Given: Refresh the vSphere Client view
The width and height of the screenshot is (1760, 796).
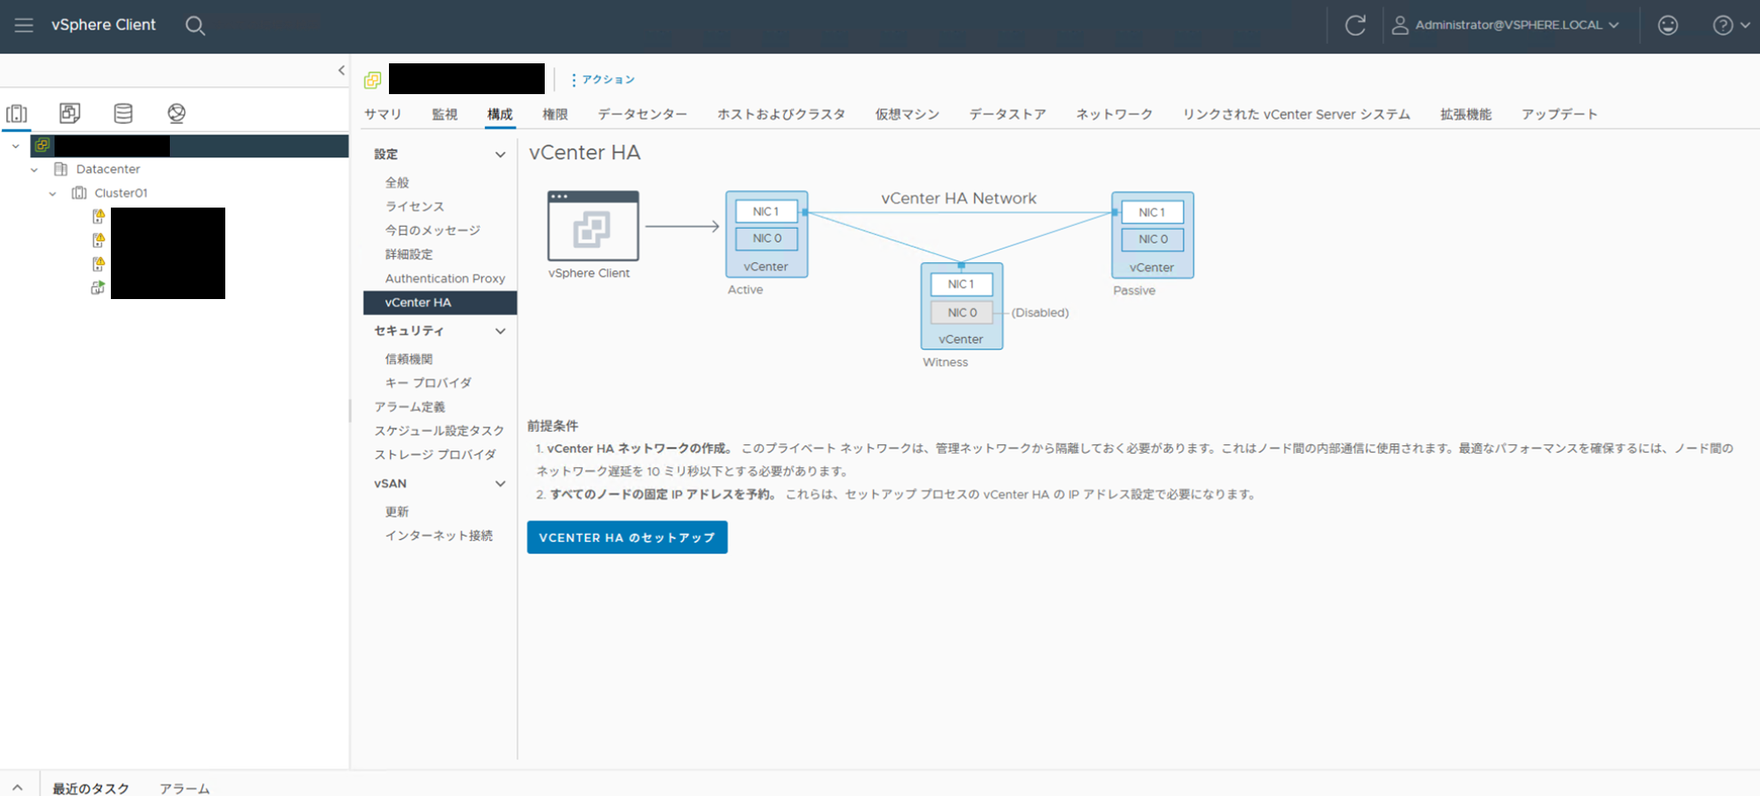Looking at the screenshot, I should click(1355, 26).
